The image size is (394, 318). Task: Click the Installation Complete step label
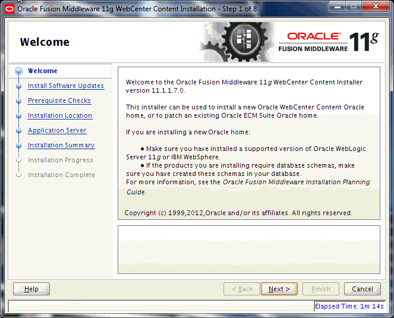pos(61,175)
